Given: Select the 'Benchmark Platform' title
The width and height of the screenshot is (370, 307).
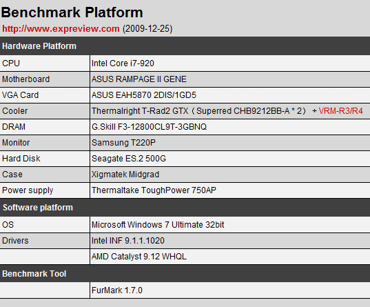Looking at the screenshot, I should tap(72, 12).
